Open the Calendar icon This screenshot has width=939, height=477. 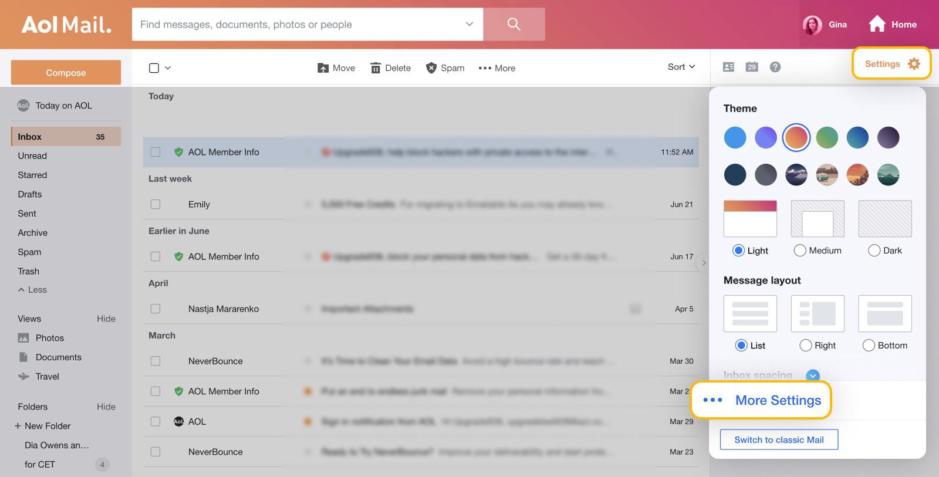pos(752,67)
